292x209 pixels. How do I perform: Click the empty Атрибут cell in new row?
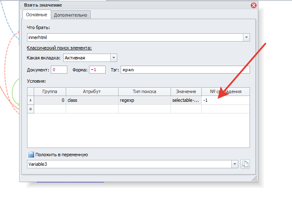[92, 109]
